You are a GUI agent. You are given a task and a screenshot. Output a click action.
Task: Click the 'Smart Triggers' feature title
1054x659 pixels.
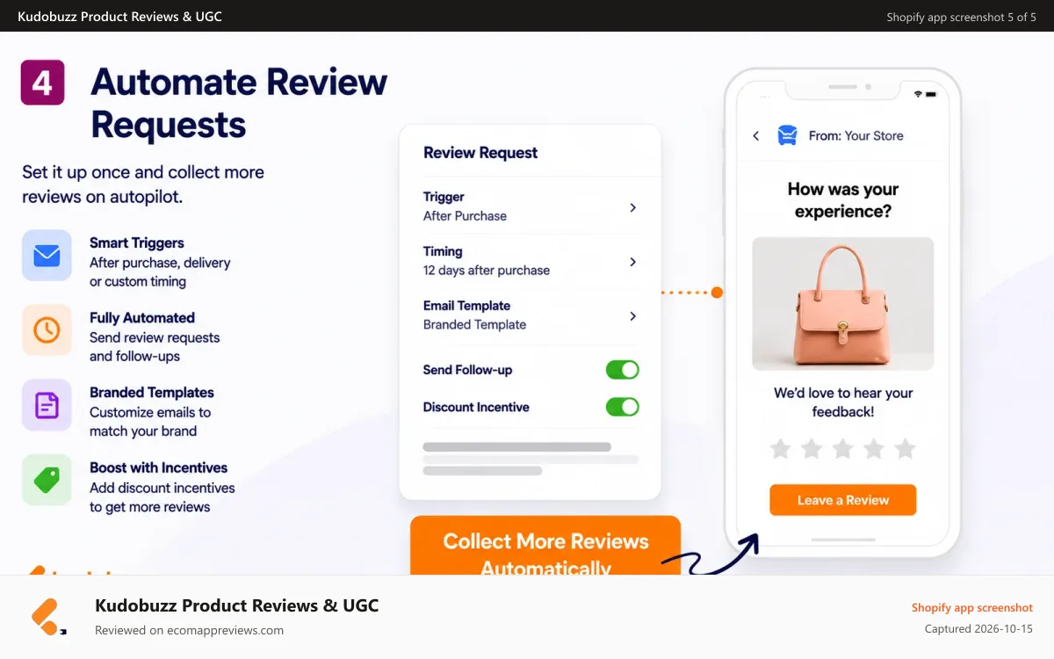(137, 243)
